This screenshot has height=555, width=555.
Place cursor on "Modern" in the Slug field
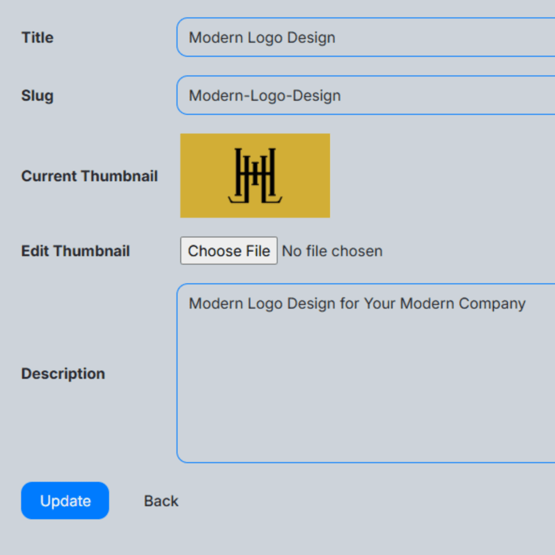click(x=216, y=96)
